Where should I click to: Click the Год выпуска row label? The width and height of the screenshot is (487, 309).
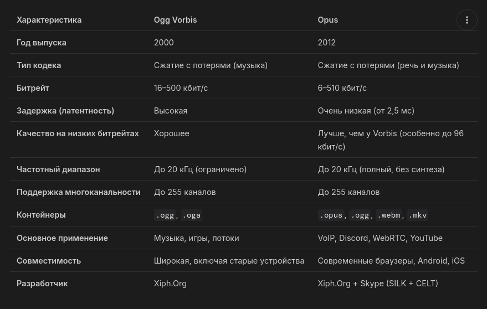coord(41,43)
